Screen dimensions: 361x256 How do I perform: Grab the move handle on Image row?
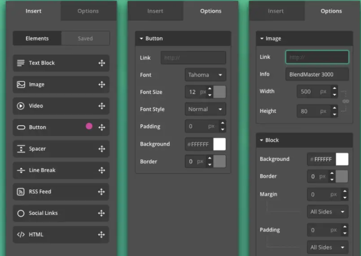tap(102, 84)
